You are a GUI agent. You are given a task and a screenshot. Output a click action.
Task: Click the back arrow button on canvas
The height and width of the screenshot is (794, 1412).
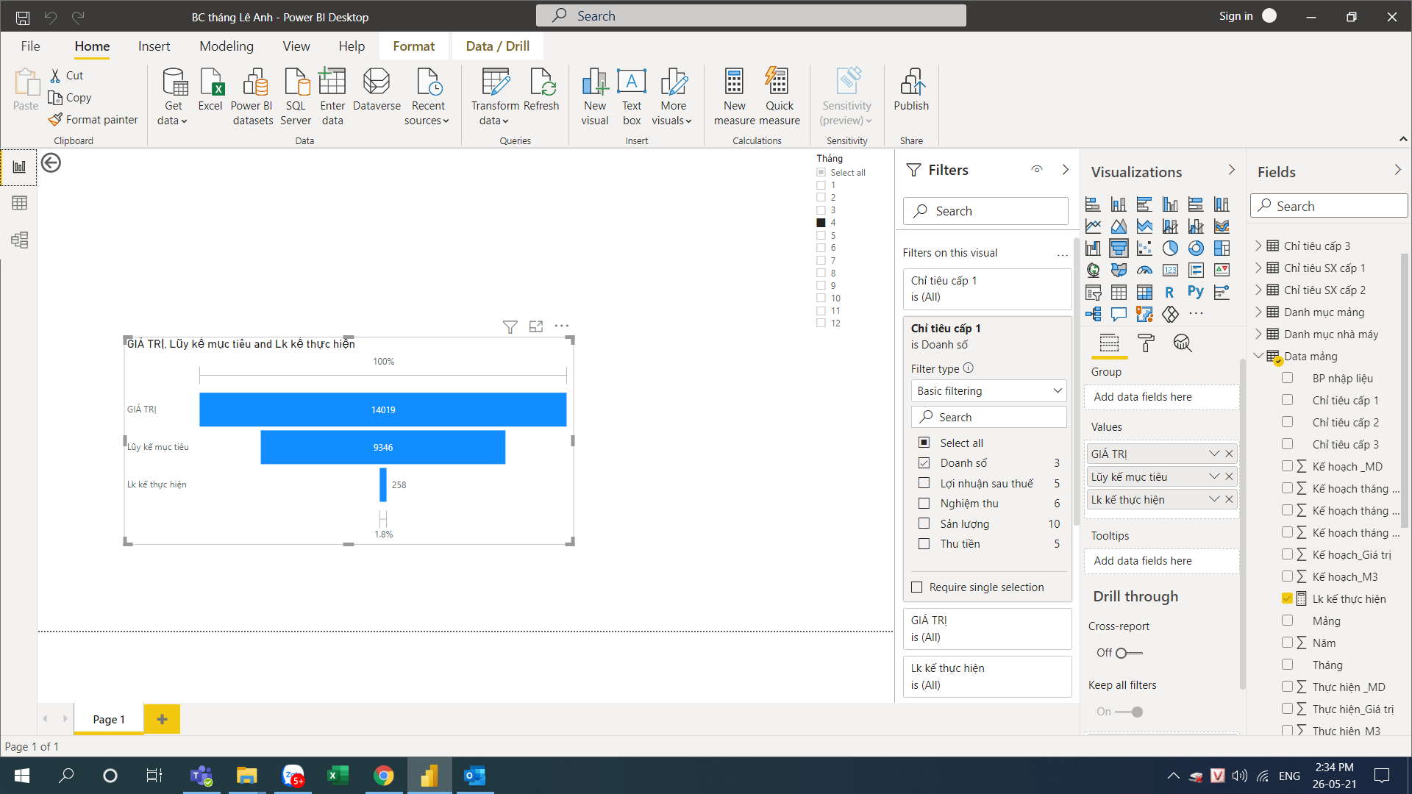tap(51, 162)
